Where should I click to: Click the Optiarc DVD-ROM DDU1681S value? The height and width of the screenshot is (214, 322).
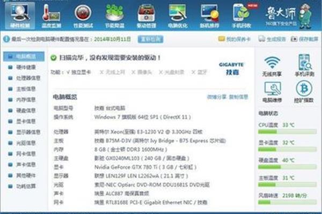point(152,185)
